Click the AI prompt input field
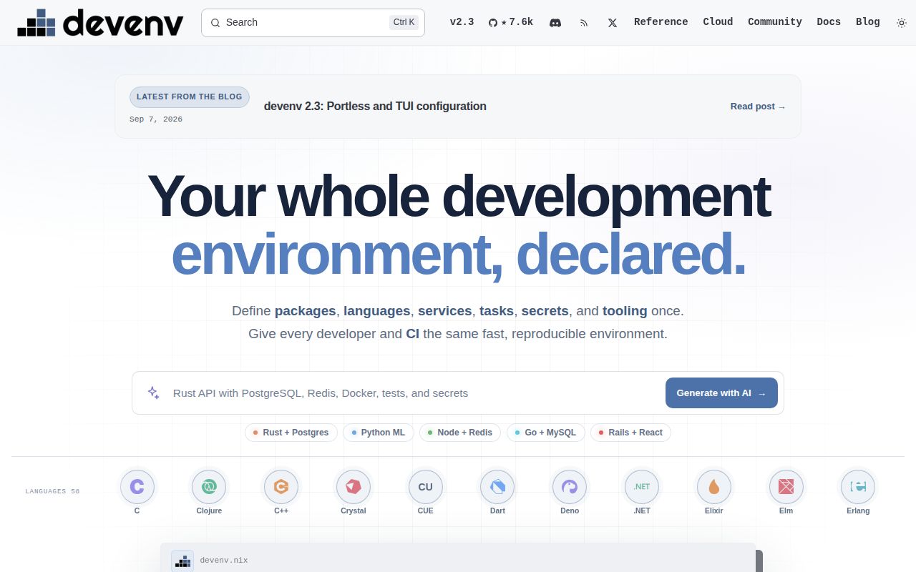Image resolution: width=916 pixels, height=572 pixels. click(x=414, y=393)
